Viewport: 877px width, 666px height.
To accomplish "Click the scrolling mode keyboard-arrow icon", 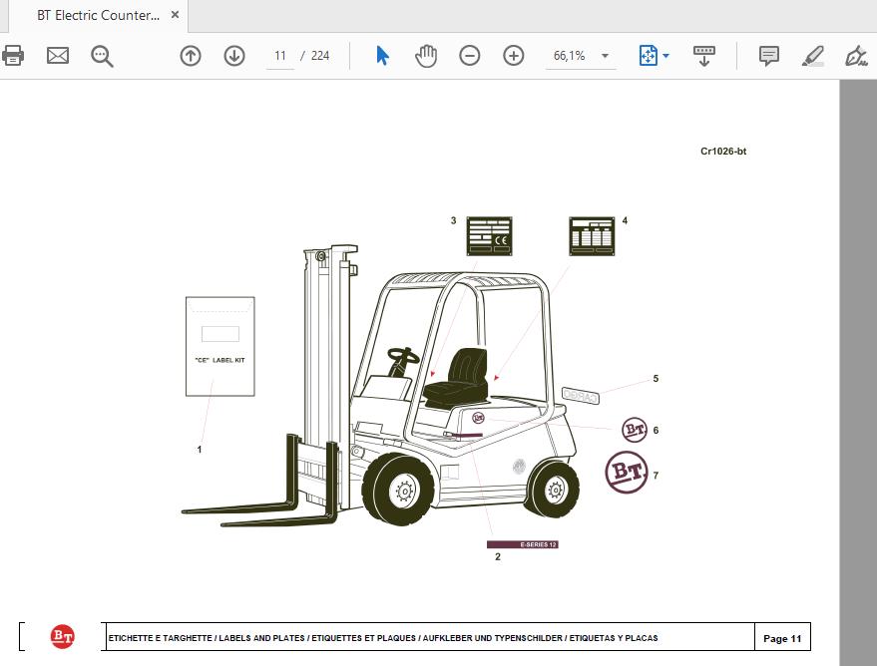I will [x=704, y=56].
